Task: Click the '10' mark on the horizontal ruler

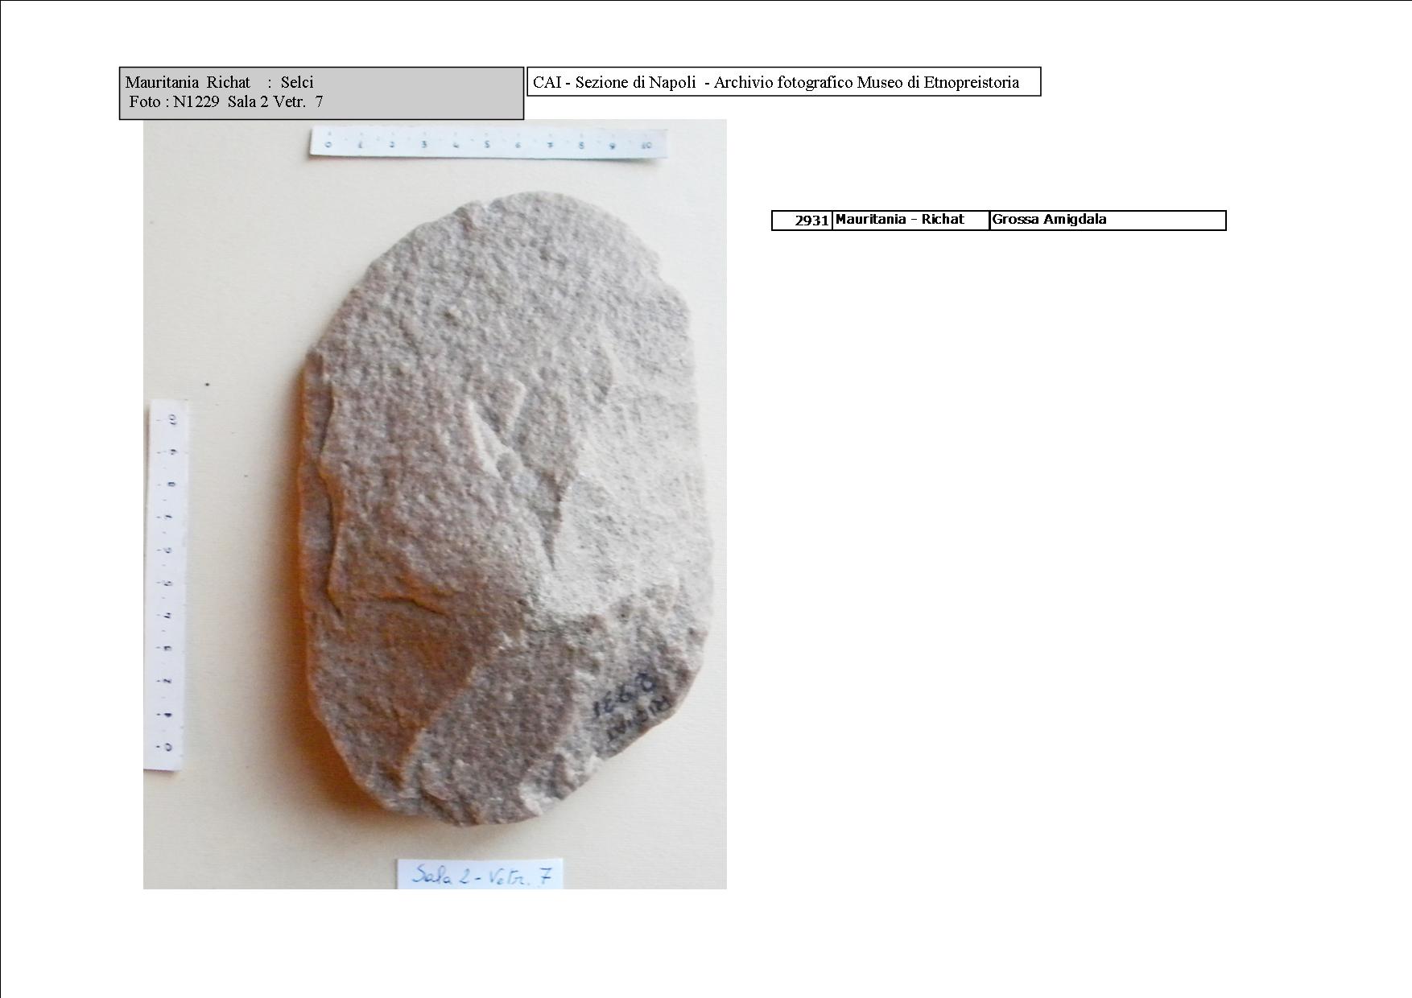Action: pos(648,146)
